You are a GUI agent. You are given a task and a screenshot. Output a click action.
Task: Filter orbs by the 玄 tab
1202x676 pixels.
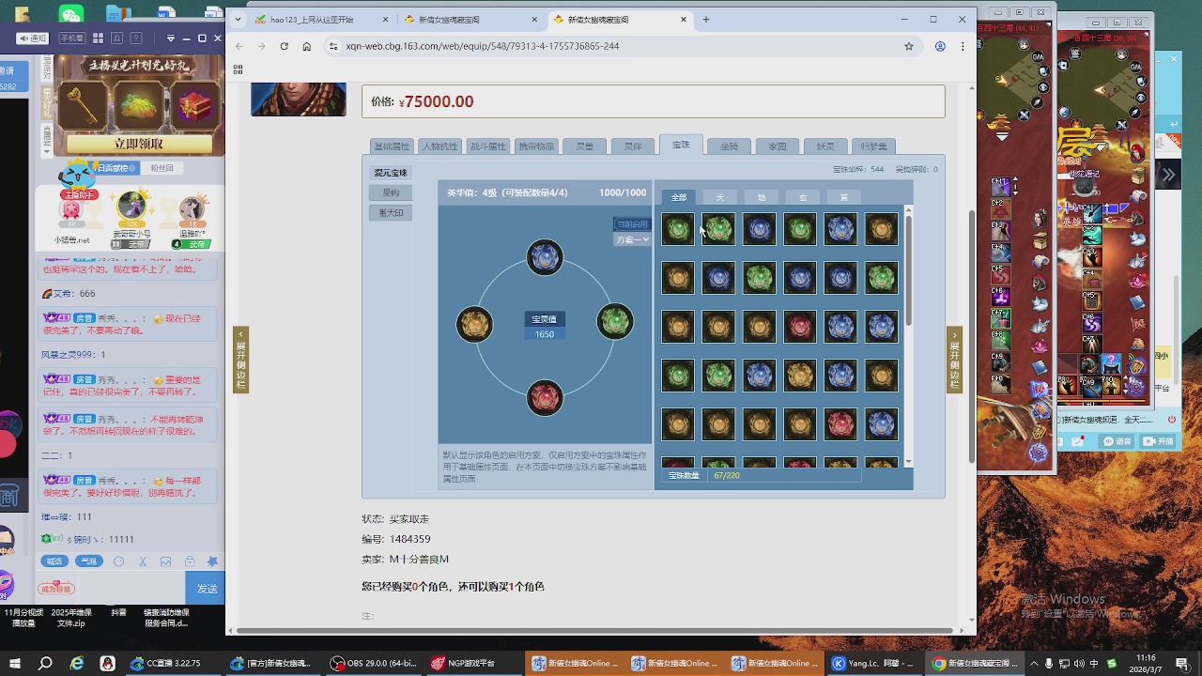pyautogui.click(x=803, y=197)
